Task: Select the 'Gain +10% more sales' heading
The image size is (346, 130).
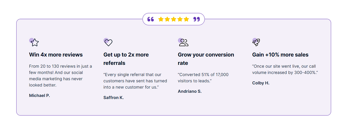Action: (x=280, y=55)
